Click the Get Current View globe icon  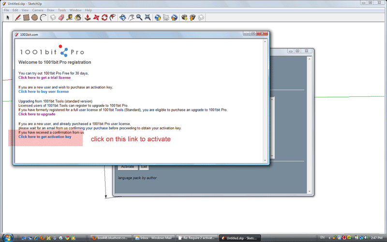pyautogui.click(x=158, y=17)
